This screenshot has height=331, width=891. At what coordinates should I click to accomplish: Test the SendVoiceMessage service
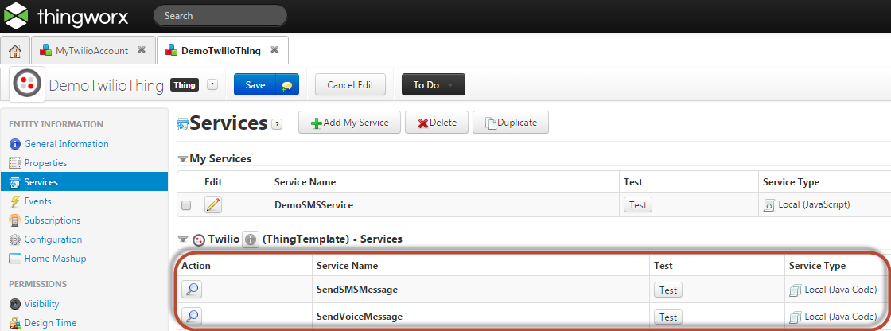point(668,317)
